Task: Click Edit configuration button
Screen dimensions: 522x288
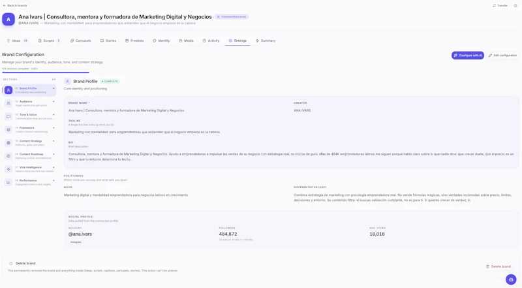Action: pyautogui.click(x=502, y=56)
